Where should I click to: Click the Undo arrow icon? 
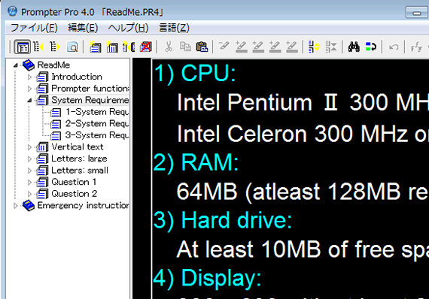pyautogui.click(x=394, y=47)
